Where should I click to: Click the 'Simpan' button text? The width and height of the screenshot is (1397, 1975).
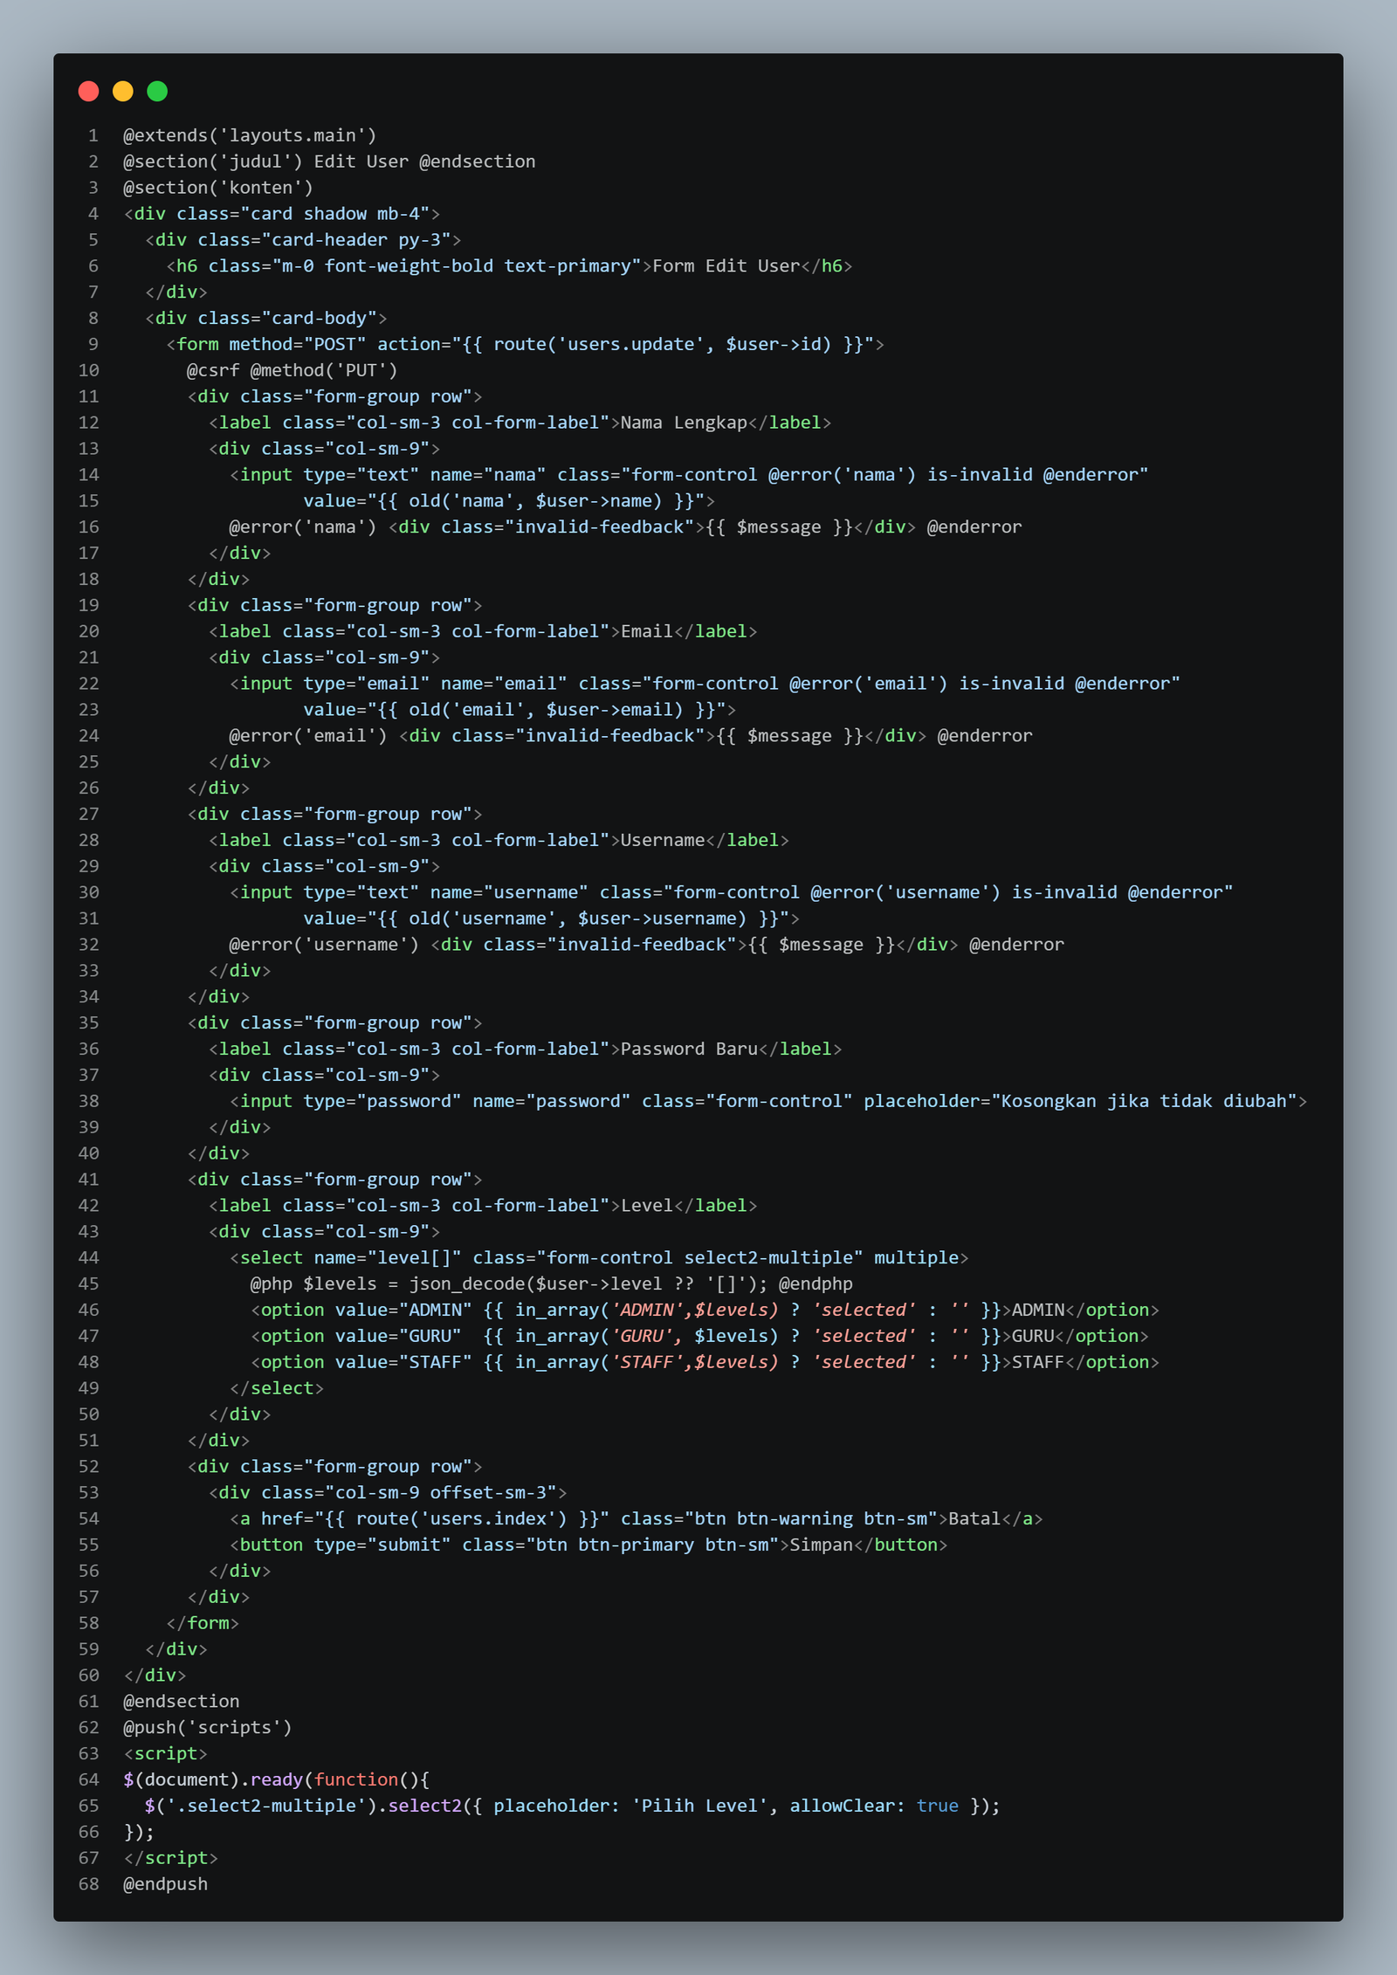[x=822, y=1545]
